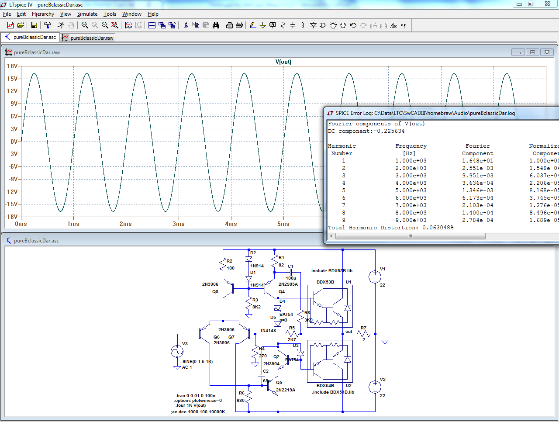Viewport: 559px width, 422px height.
Task: Click the SPICE Error Log horizontal scrollbar
Action: click(x=410, y=236)
